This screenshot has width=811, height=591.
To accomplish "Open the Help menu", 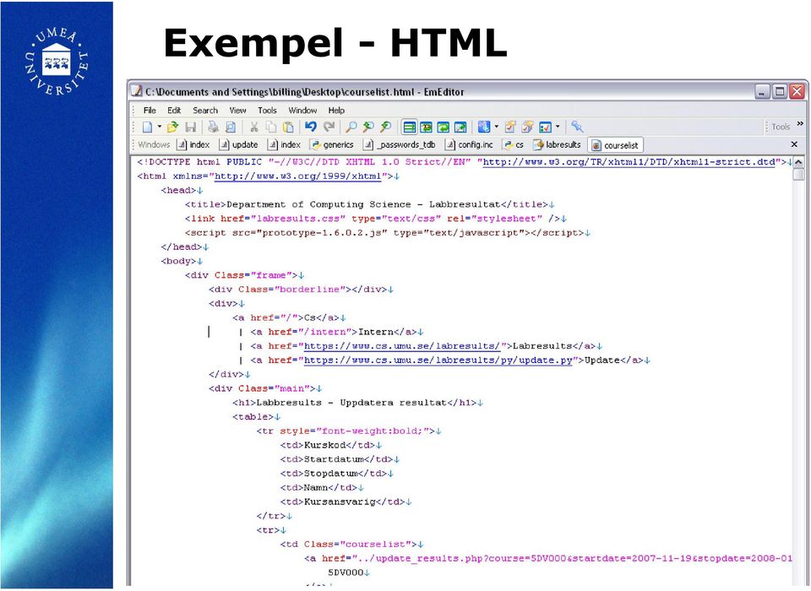I will point(336,110).
